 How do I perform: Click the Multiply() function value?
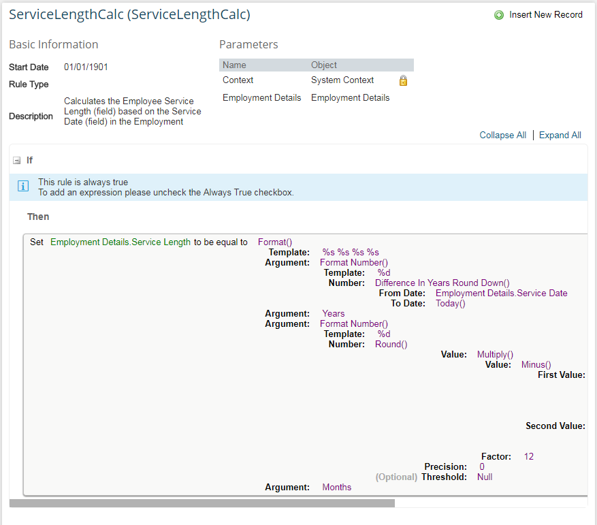tap(495, 355)
